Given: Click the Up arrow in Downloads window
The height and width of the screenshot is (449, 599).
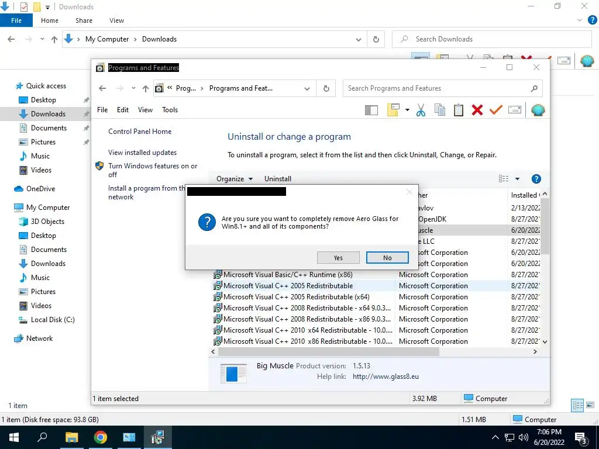Looking at the screenshot, I should point(54,39).
